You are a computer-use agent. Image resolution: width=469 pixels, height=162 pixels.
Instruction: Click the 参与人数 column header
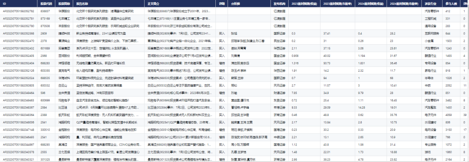(451, 4)
